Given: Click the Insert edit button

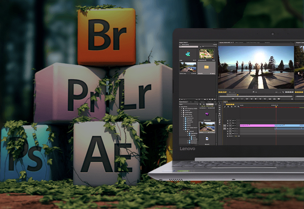Looking at the screenshot, I should [270, 99].
